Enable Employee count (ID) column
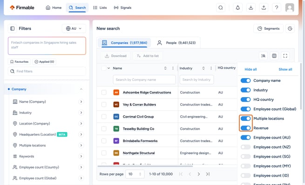 pyautogui.click(x=245, y=176)
